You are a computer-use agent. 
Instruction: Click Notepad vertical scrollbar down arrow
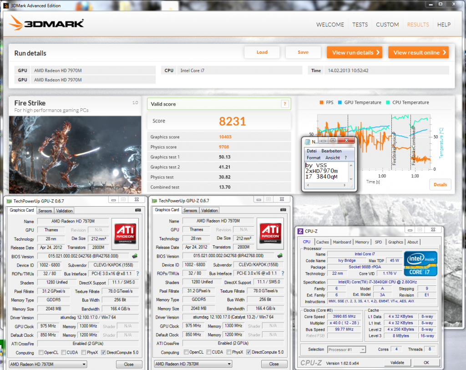pyautogui.click(x=351, y=179)
